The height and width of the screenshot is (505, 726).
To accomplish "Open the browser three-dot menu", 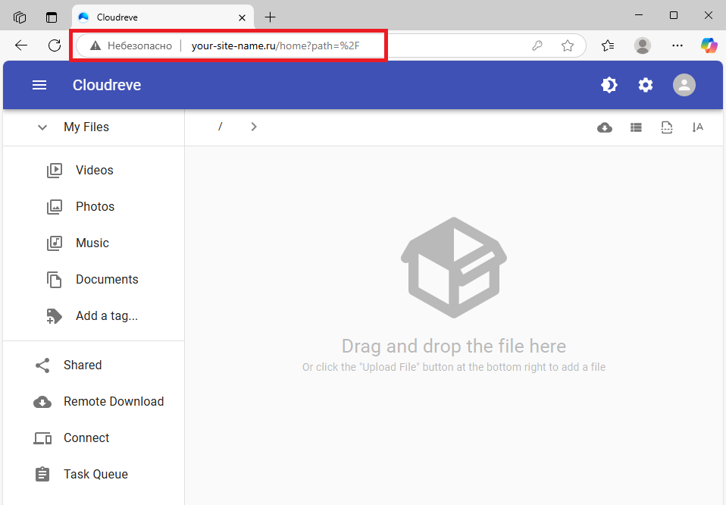I will pos(677,45).
